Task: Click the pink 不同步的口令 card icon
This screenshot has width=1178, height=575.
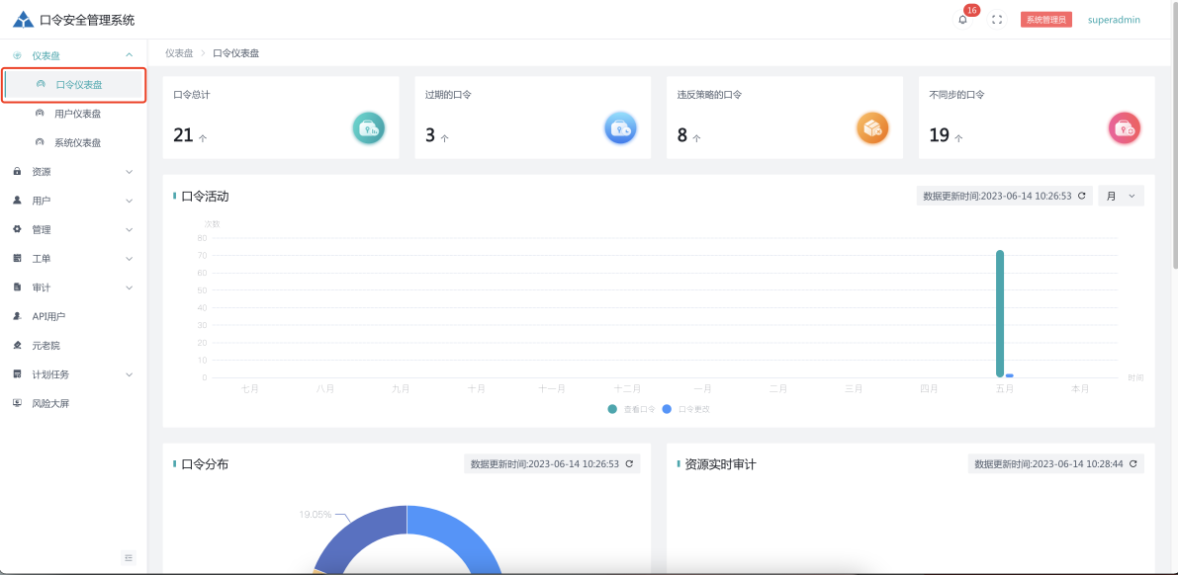Action: (x=1125, y=128)
